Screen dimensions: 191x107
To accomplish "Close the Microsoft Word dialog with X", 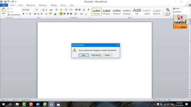I will (x=118, y=45).
